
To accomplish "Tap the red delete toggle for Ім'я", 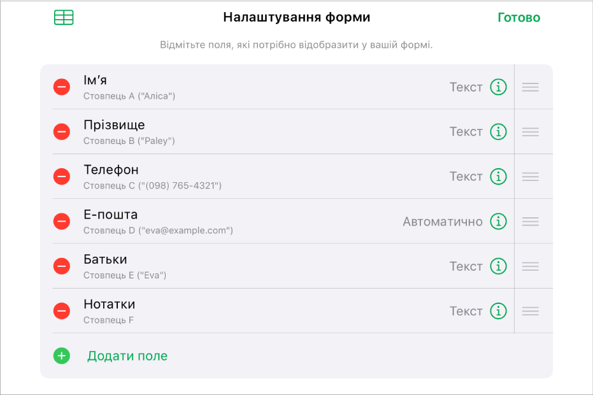I will click(61, 87).
